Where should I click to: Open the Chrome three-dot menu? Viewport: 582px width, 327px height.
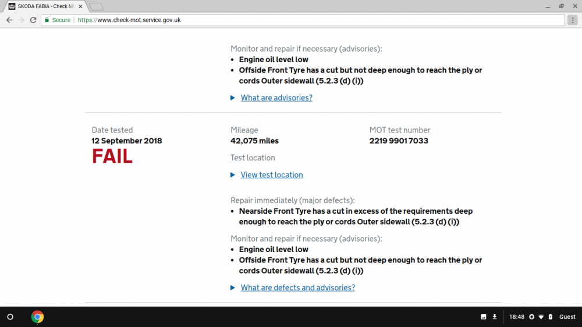click(573, 20)
